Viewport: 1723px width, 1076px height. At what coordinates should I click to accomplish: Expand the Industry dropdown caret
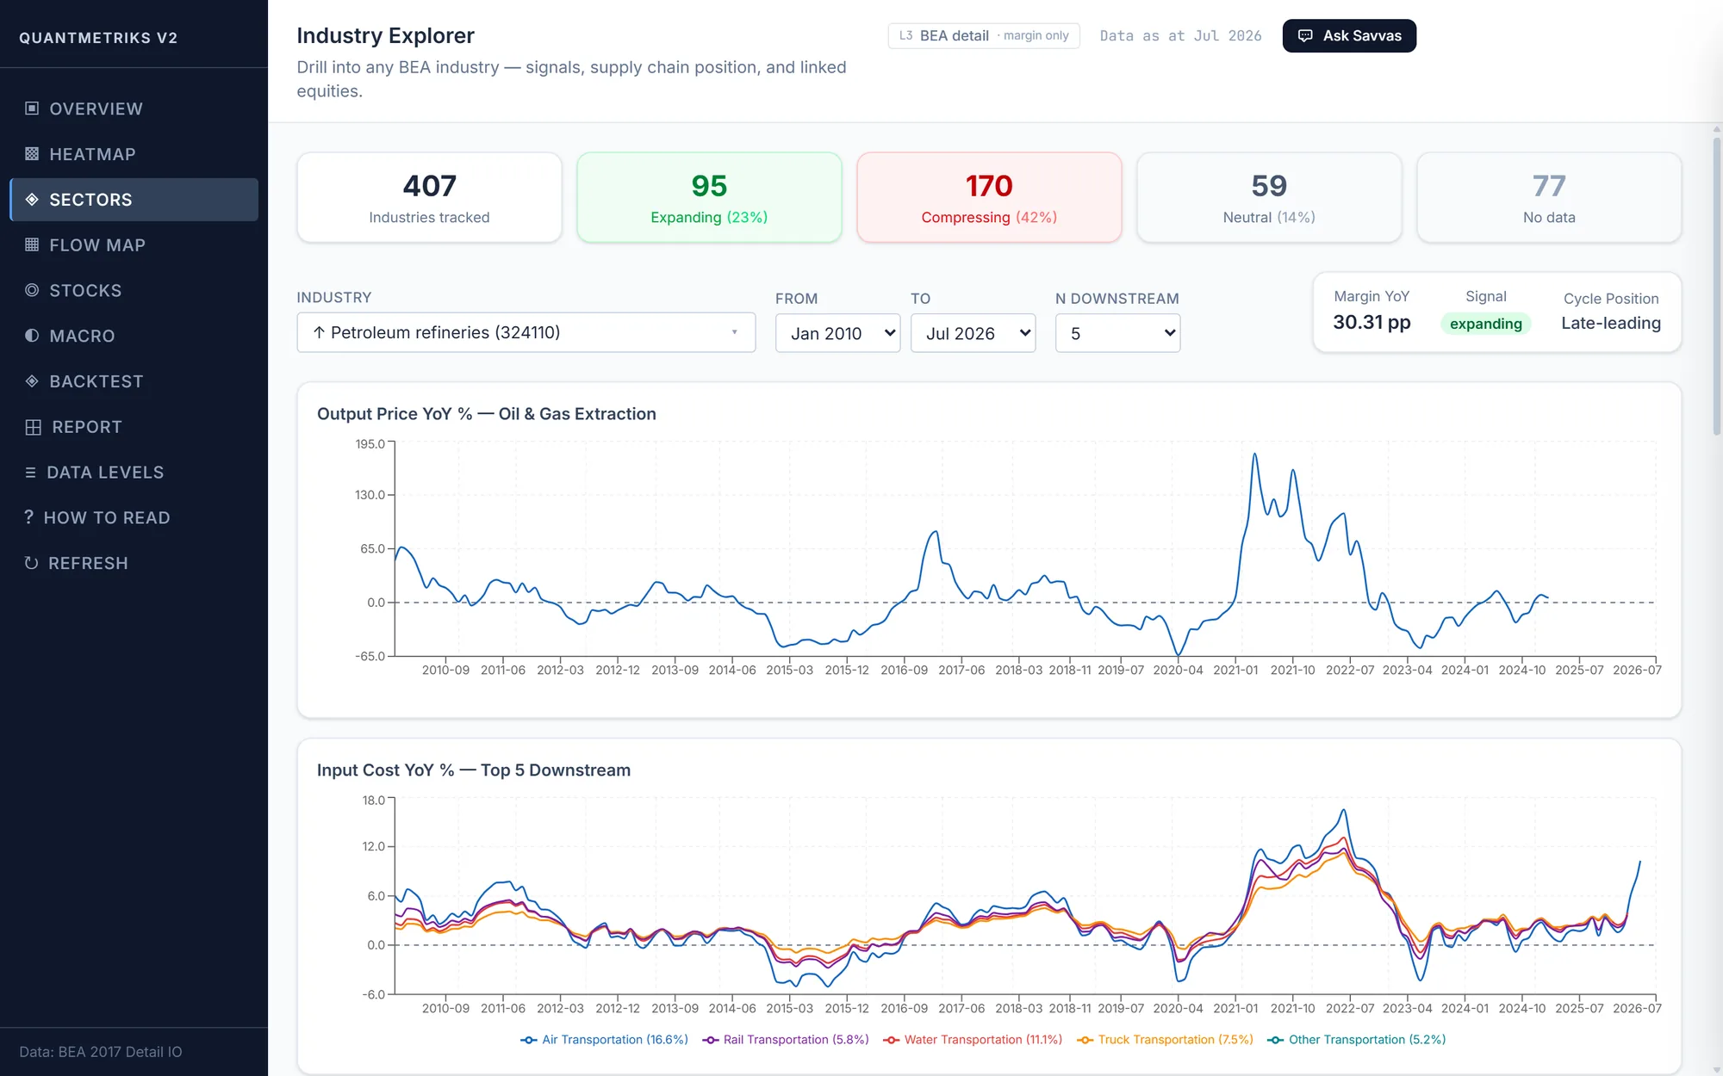pos(735,332)
